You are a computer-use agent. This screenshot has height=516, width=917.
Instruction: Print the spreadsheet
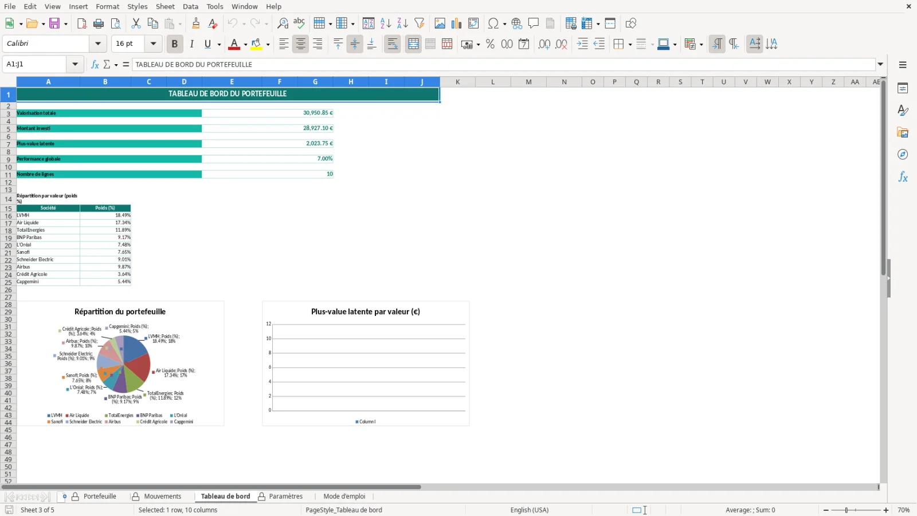click(x=99, y=24)
